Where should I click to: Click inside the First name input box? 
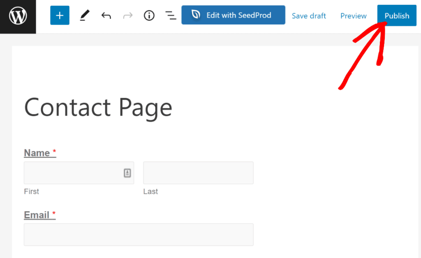[x=74, y=173]
